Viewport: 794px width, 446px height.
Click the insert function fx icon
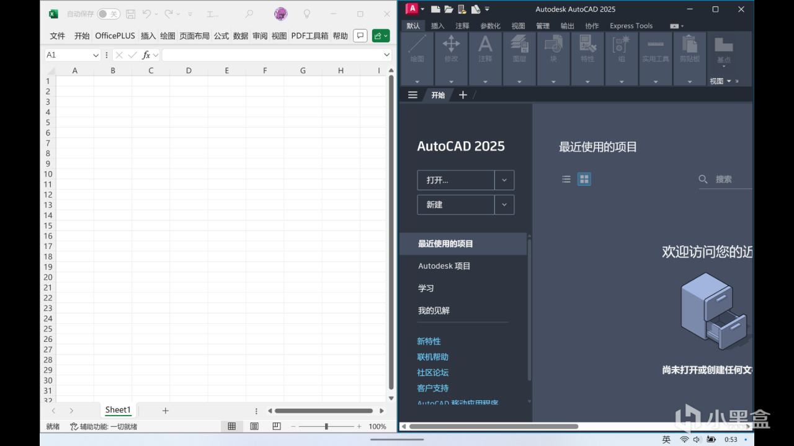[x=146, y=55]
